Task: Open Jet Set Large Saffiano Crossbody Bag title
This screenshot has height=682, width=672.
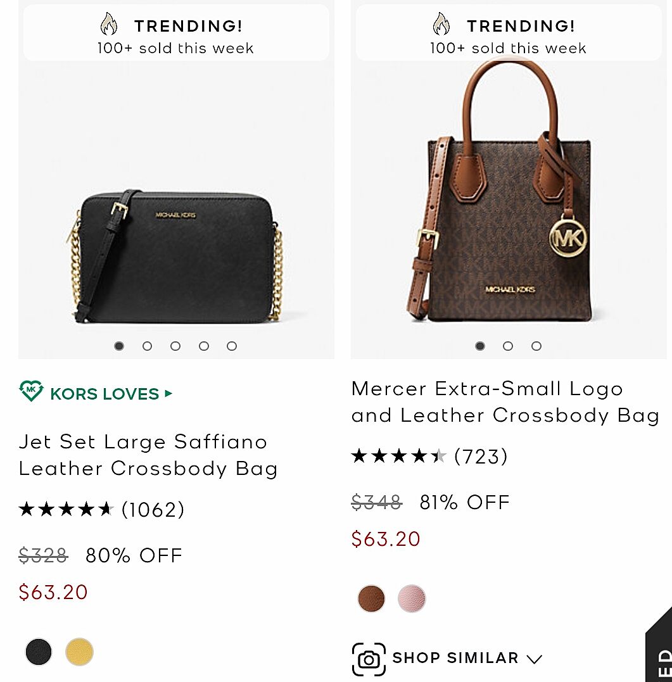Action: [x=148, y=455]
